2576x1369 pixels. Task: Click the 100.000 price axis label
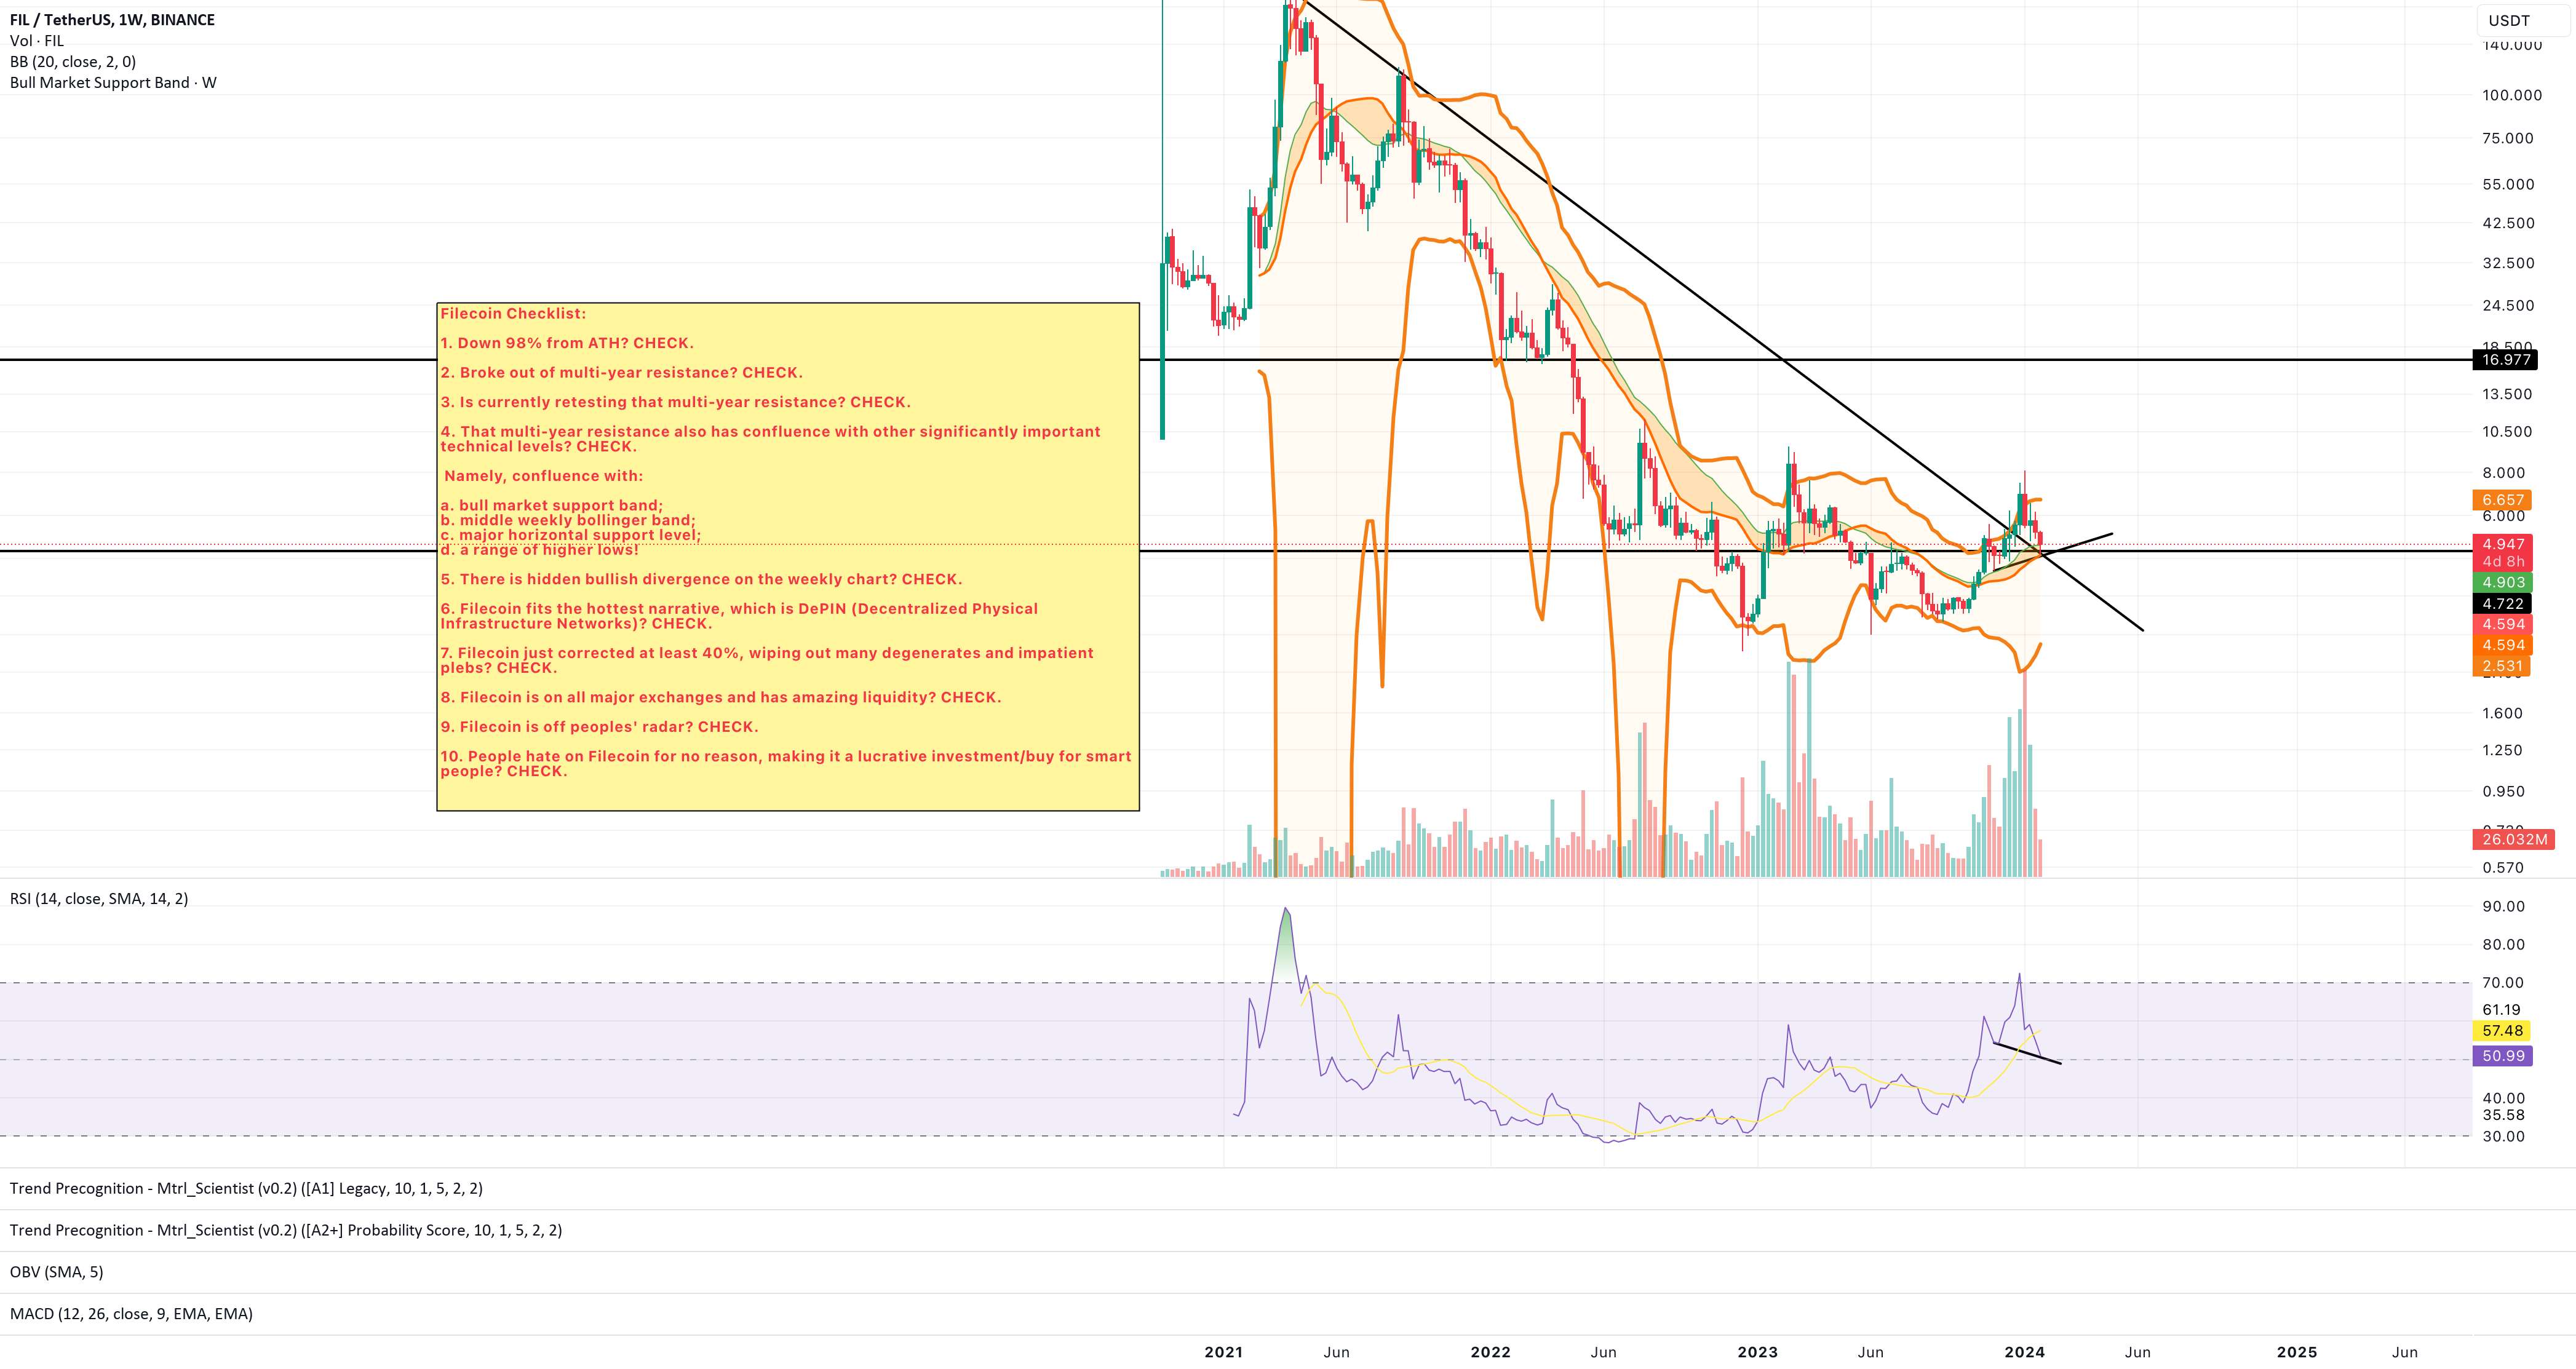click(x=2511, y=96)
